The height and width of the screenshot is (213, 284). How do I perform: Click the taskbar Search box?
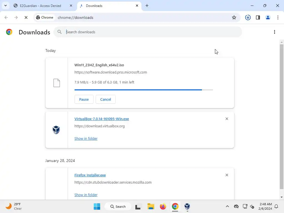point(118,206)
